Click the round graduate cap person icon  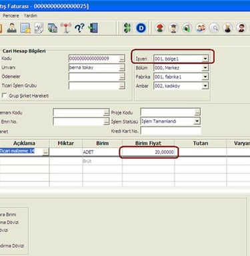pyautogui.click(x=173, y=28)
